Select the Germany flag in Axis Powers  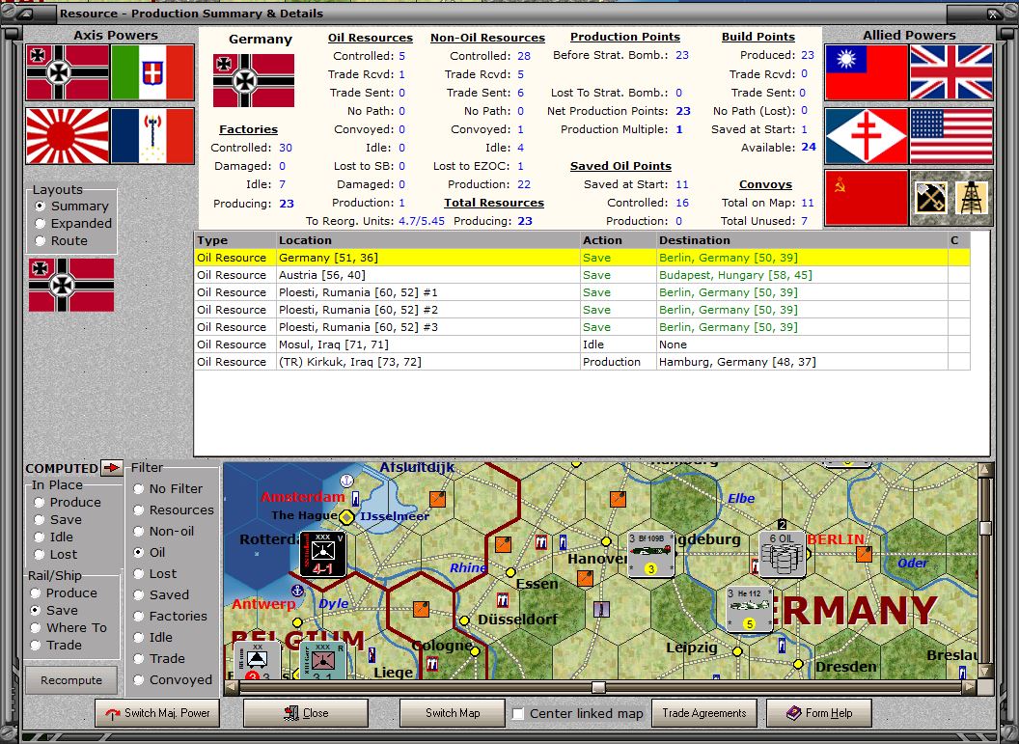tap(68, 72)
